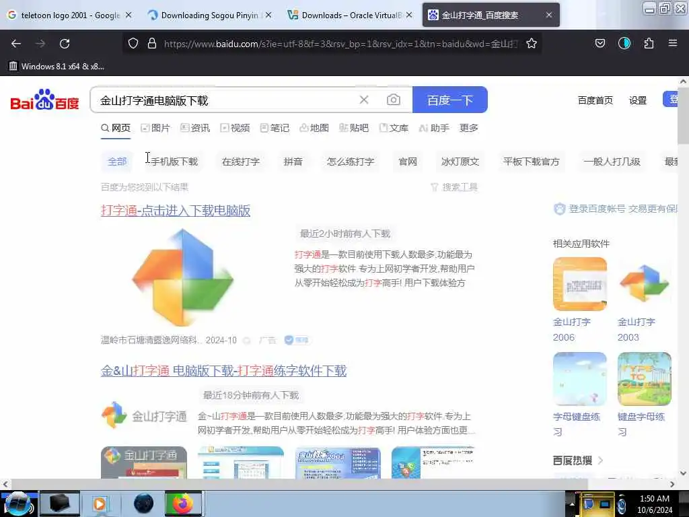689x517 pixels.
Task: Open the 字母键盘练习 app thumbnail
Action: (579, 379)
